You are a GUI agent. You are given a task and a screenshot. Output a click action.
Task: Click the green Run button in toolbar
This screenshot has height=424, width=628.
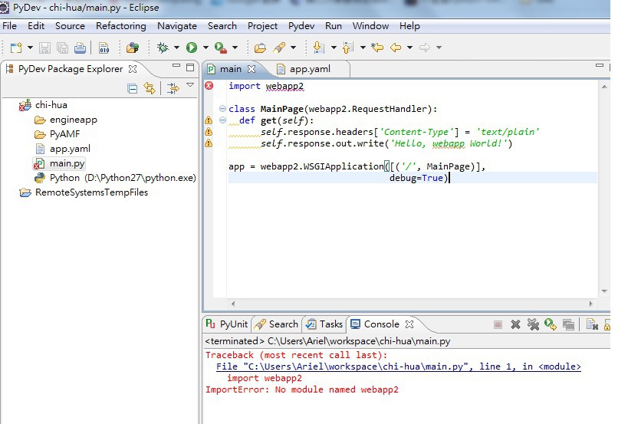[192, 48]
